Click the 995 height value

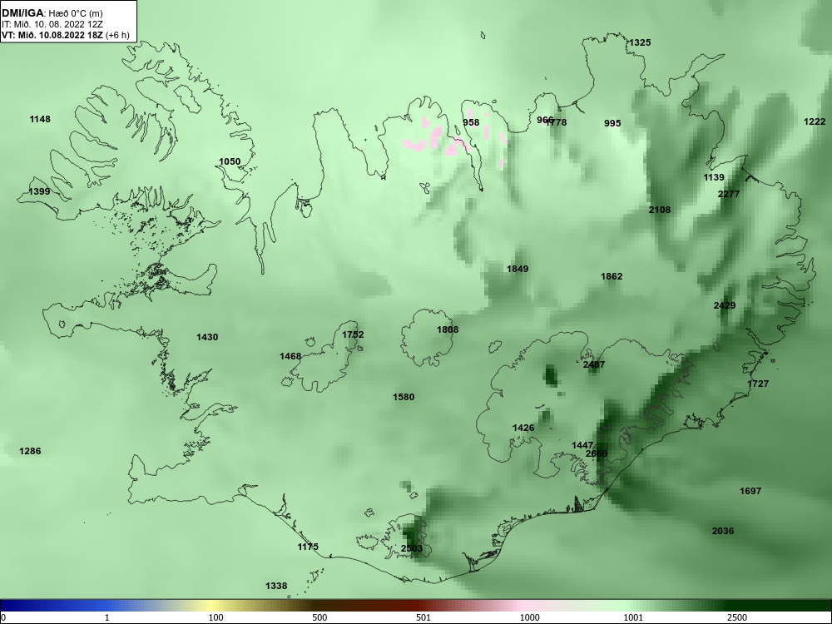(612, 123)
